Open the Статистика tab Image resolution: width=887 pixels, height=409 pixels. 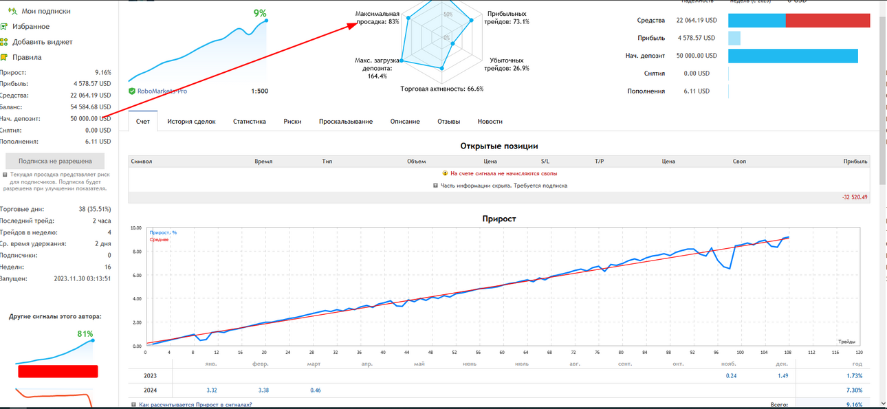coord(250,121)
